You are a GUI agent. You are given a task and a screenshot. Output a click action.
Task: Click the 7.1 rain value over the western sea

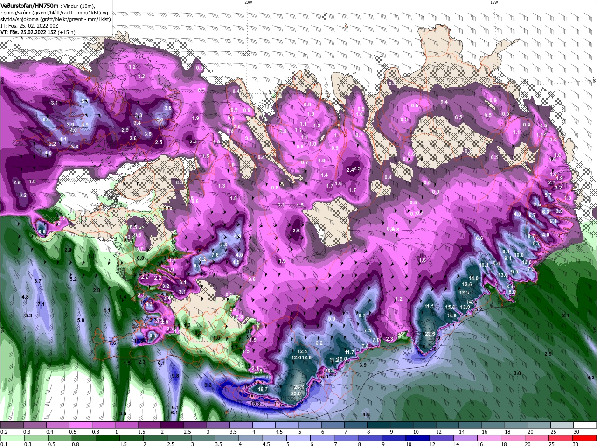click(x=41, y=304)
